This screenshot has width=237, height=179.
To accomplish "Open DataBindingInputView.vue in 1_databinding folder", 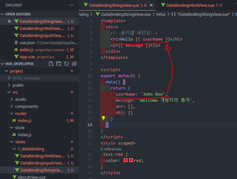I will tap(39, 163).
